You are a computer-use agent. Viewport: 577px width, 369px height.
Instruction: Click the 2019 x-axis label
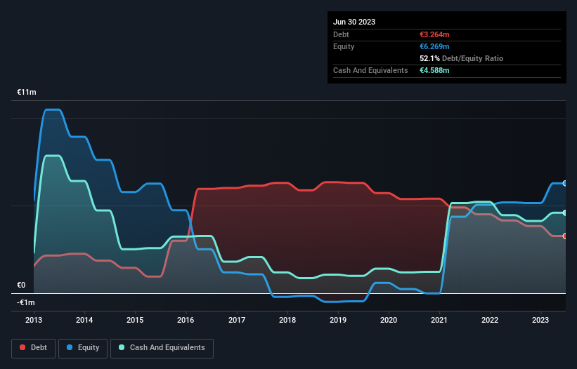tap(338, 320)
